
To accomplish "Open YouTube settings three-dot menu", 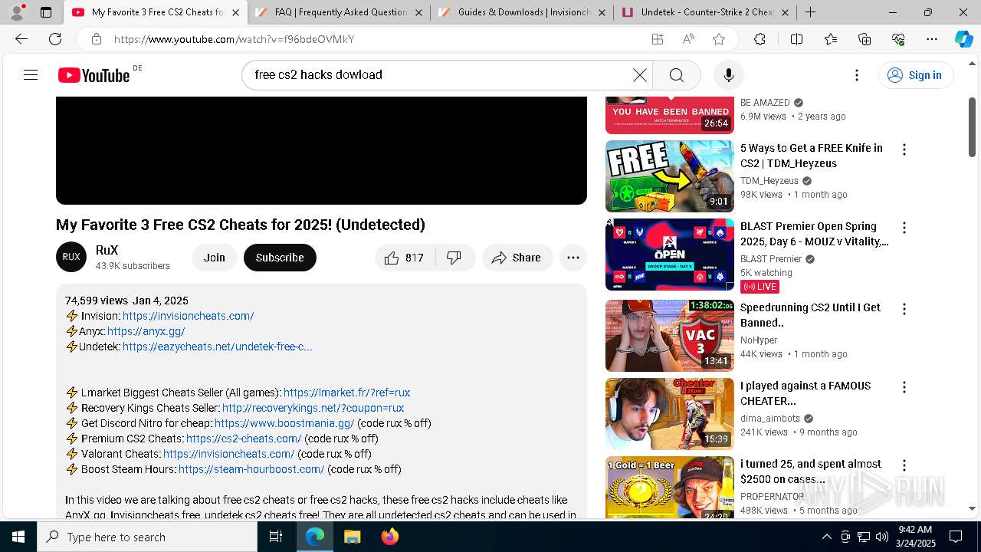I will coord(857,75).
